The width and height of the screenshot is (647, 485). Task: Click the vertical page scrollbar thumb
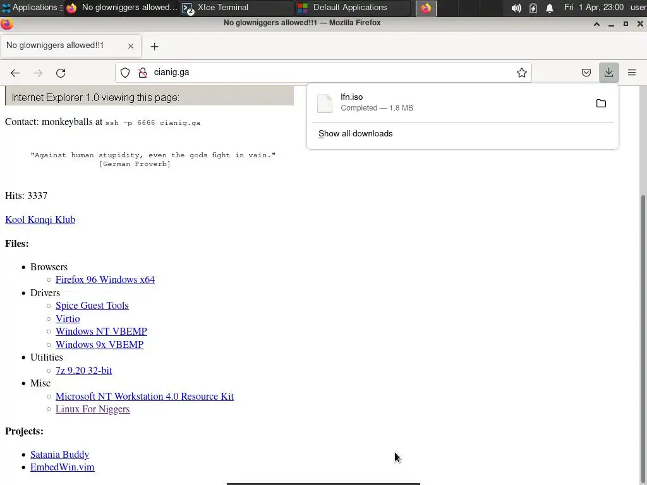(x=643, y=338)
